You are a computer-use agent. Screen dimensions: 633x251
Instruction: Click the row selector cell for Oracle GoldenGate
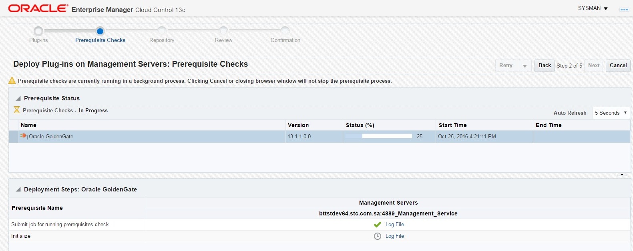pos(14,137)
